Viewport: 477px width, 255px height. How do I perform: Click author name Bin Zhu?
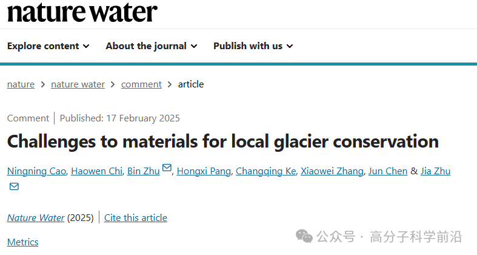(143, 171)
